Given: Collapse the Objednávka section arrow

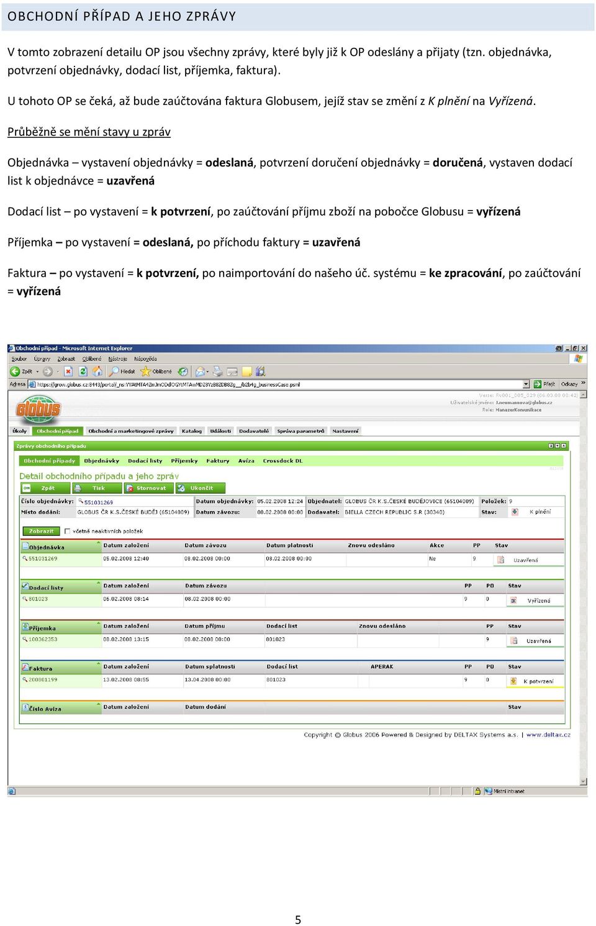Looking at the screenshot, I should (98, 543).
